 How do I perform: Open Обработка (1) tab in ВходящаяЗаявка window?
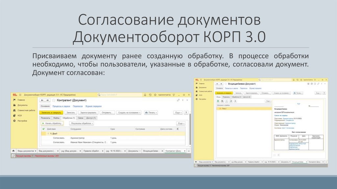tap(237, 97)
